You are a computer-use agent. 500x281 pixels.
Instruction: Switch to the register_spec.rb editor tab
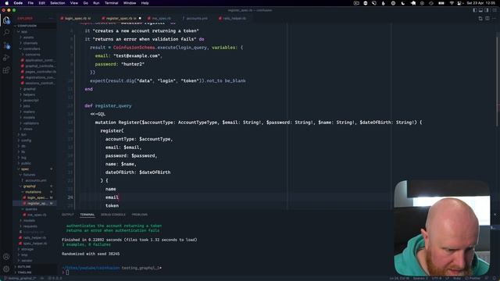(121, 19)
